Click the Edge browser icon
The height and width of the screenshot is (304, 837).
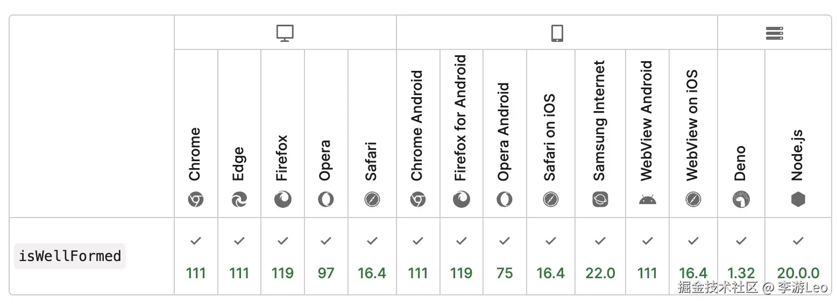point(239,200)
